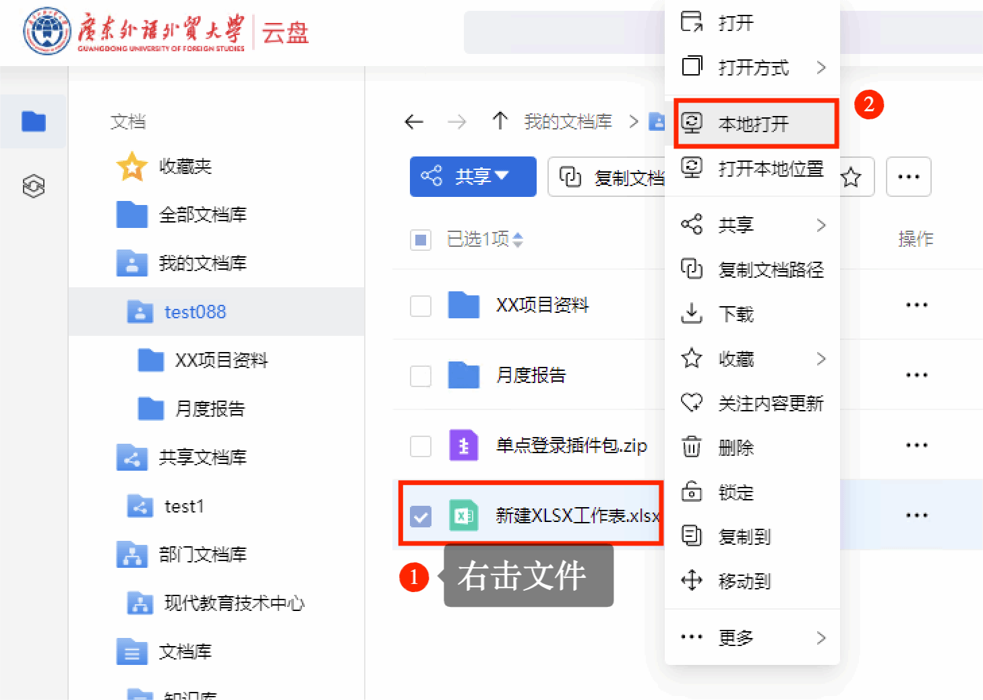Open the 共享 button dropdown
The image size is (983, 700).
pyautogui.click(x=473, y=177)
